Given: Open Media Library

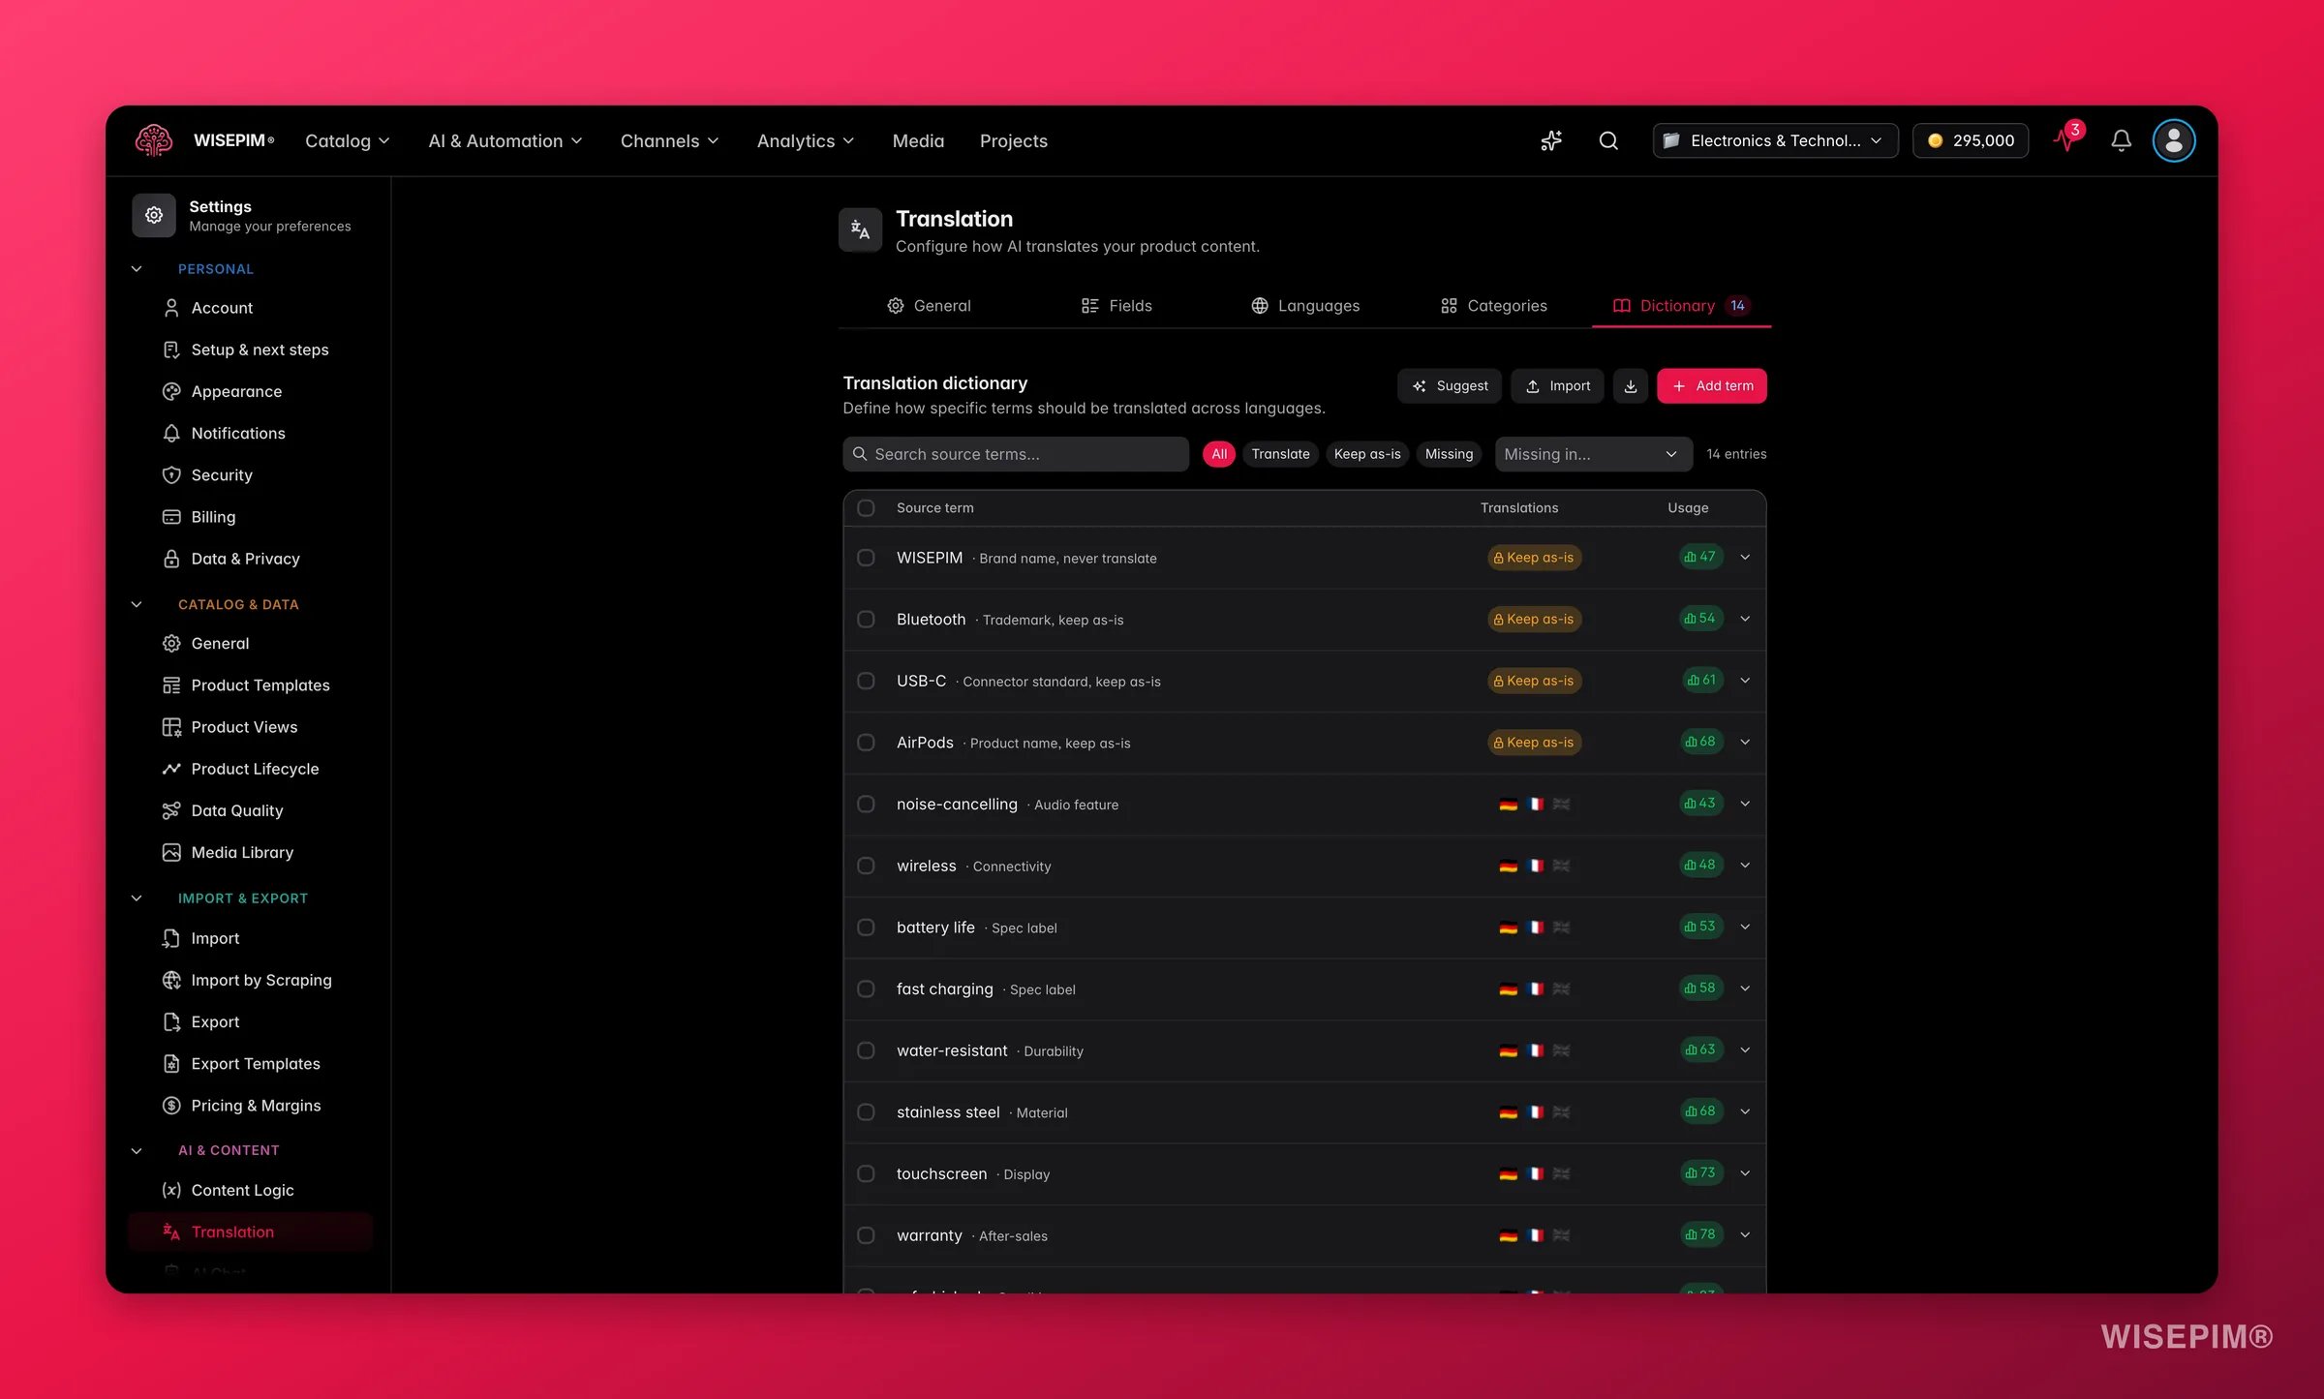Looking at the screenshot, I should tap(242, 852).
